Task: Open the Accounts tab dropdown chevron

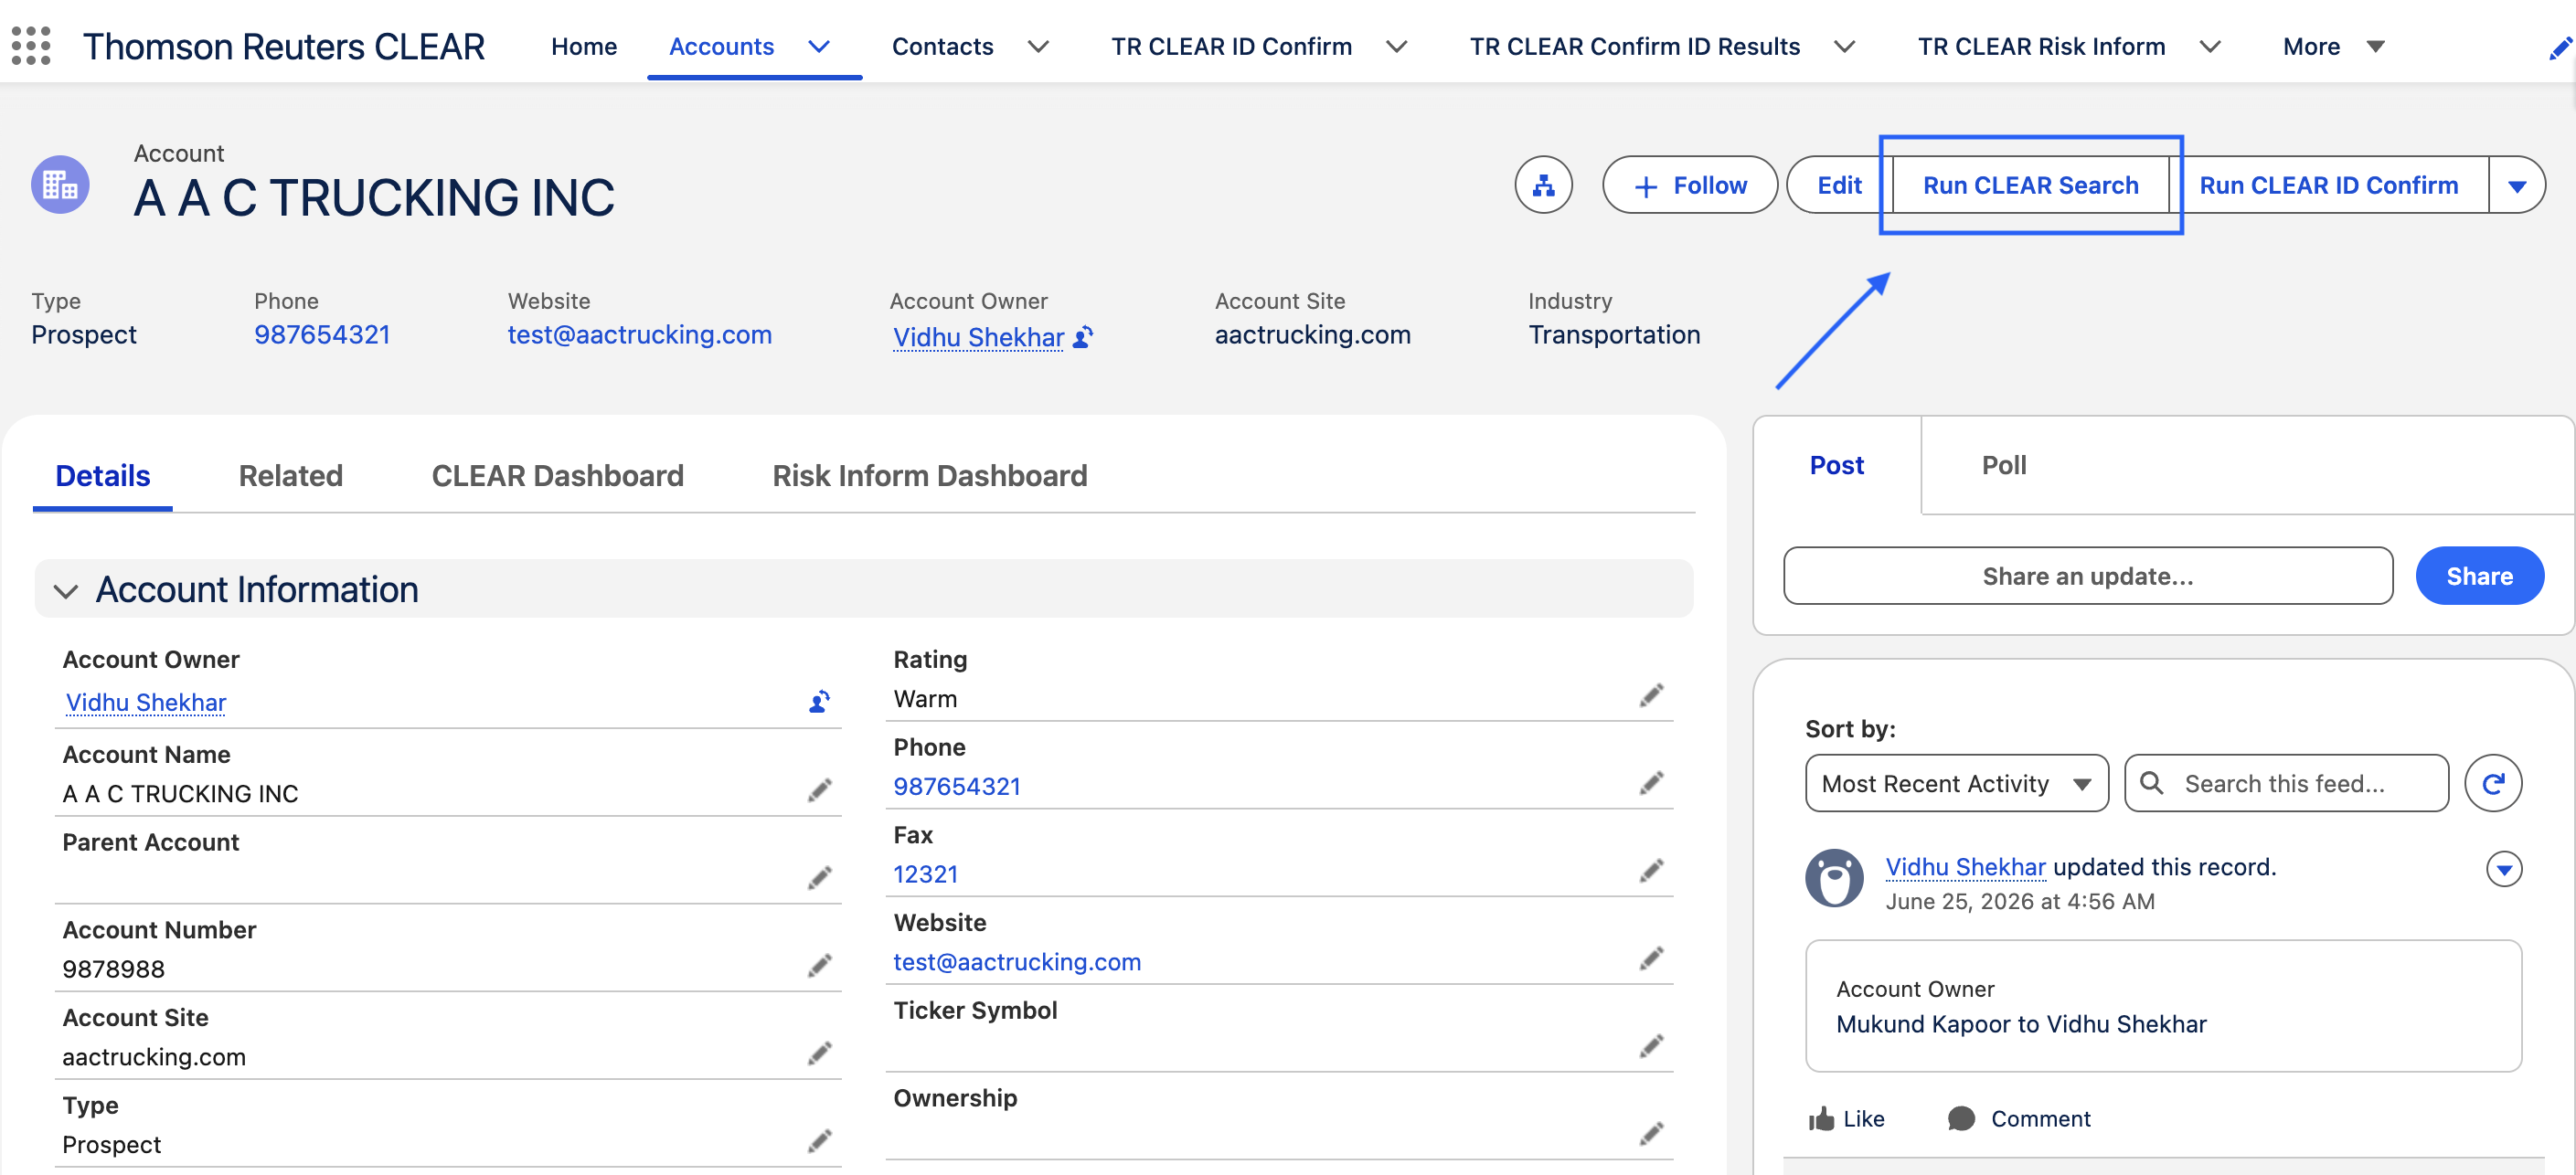Action: pyautogui.click(x=819, y=47)
